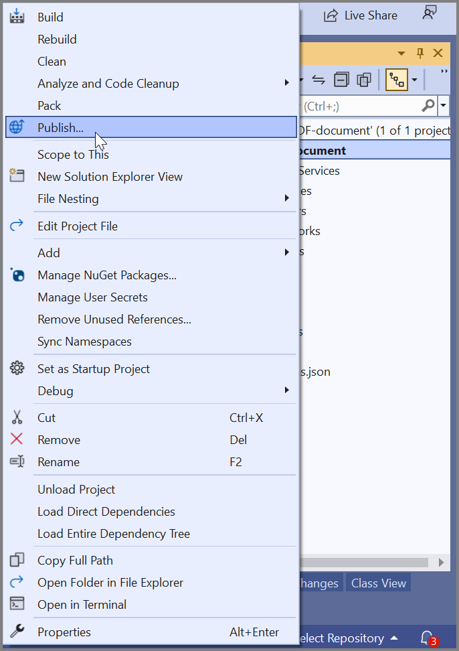The width and height of the screenshot is (459, 651).
Task: Open the Select Repository dropdown
Action: [348, 638]
